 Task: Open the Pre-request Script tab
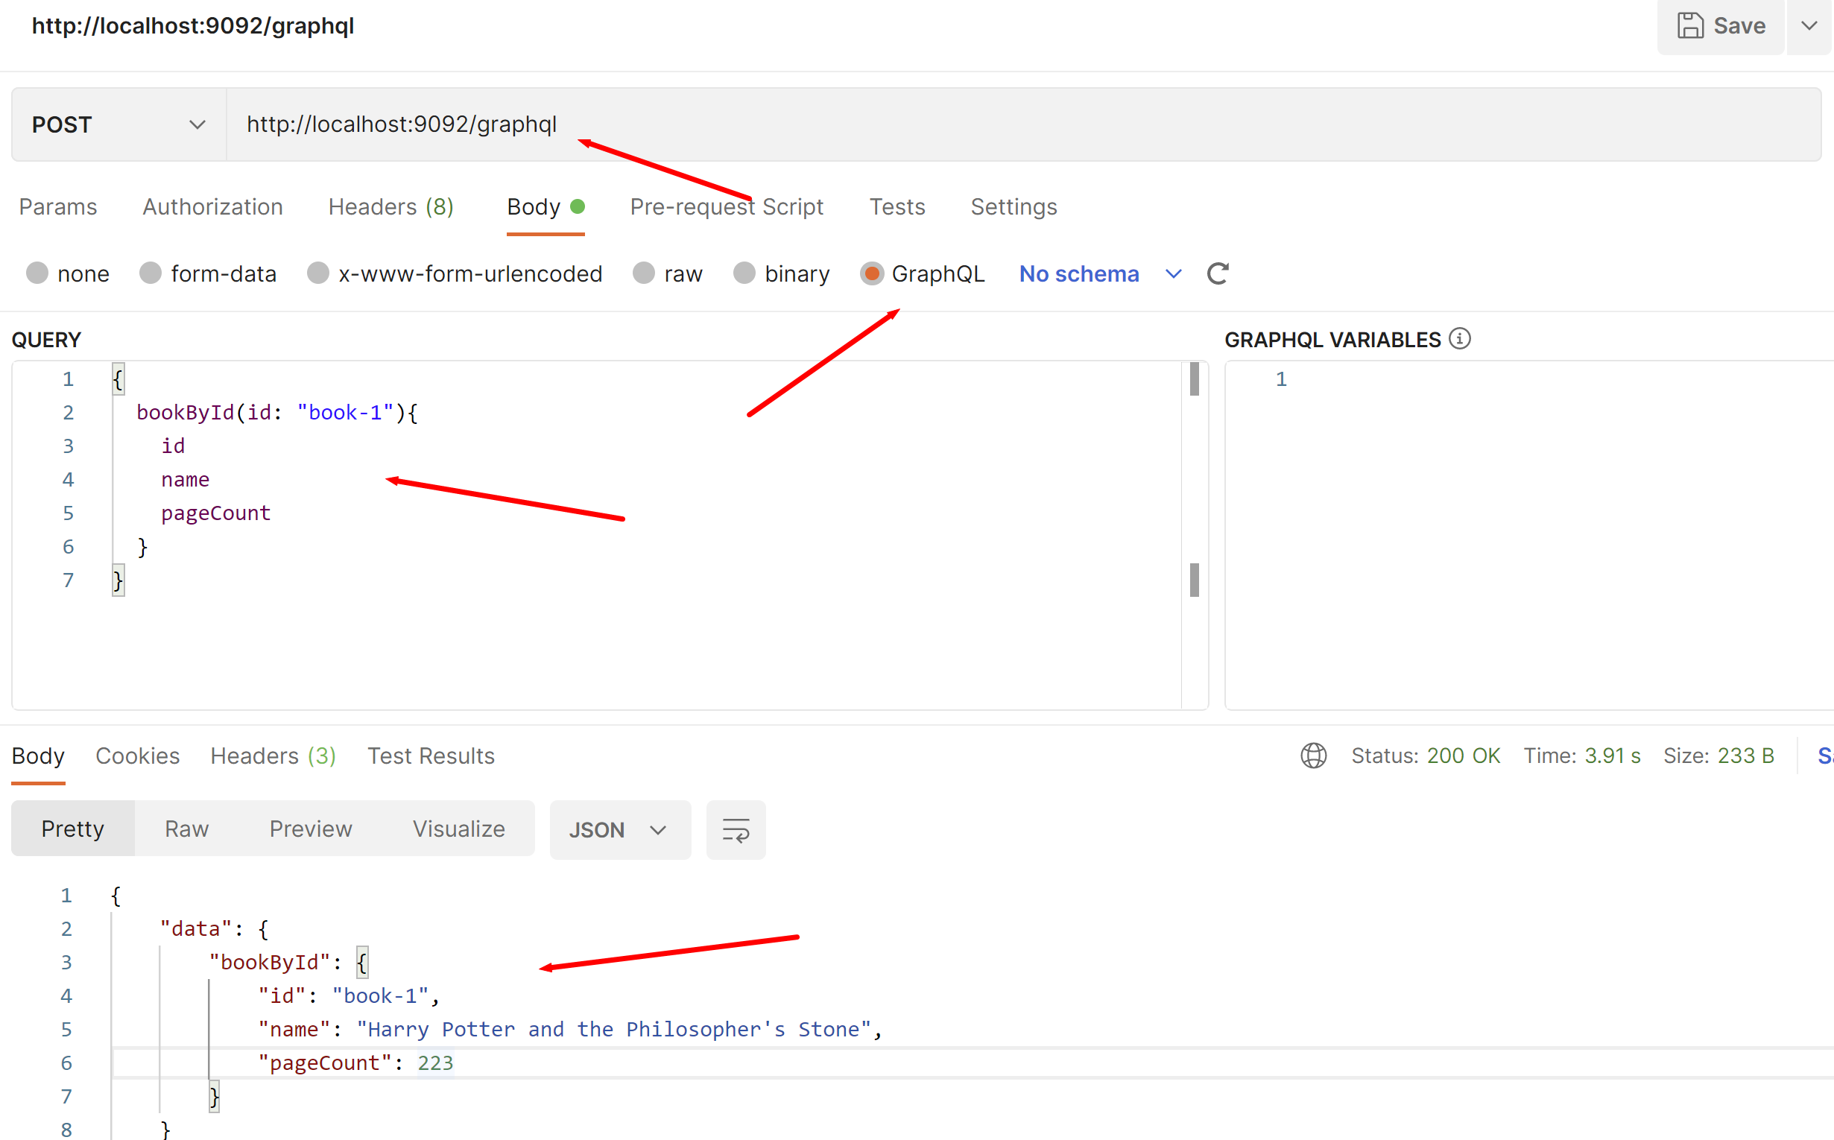click(726, 206)
